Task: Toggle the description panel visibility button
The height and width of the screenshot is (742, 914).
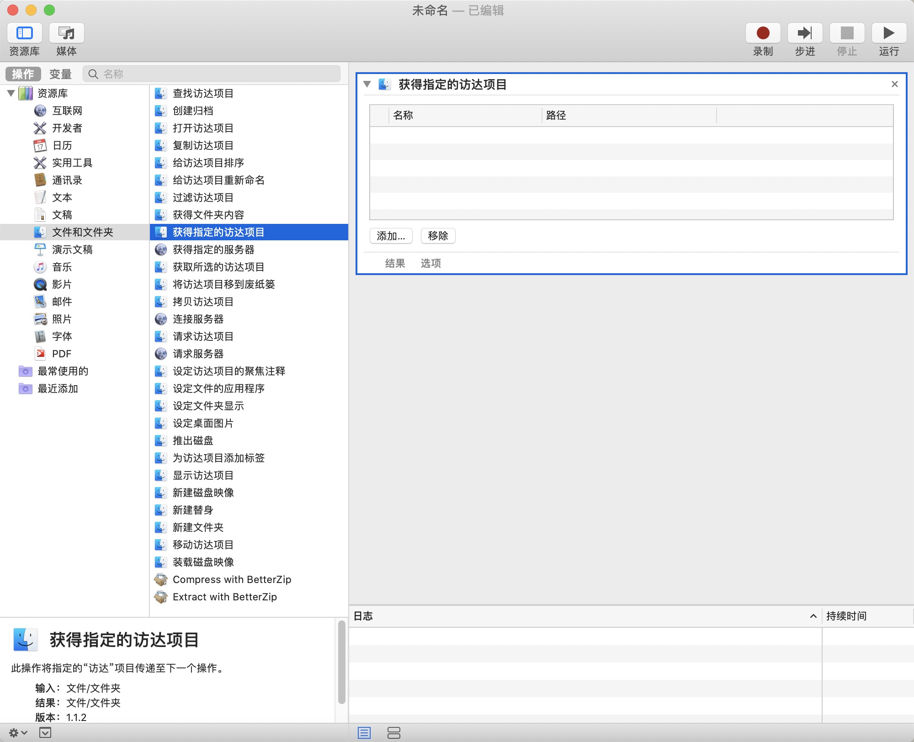Action: coord(45,733)
